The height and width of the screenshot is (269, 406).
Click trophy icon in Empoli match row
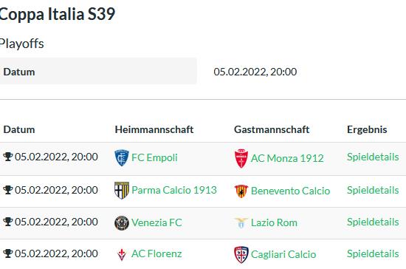8,157
